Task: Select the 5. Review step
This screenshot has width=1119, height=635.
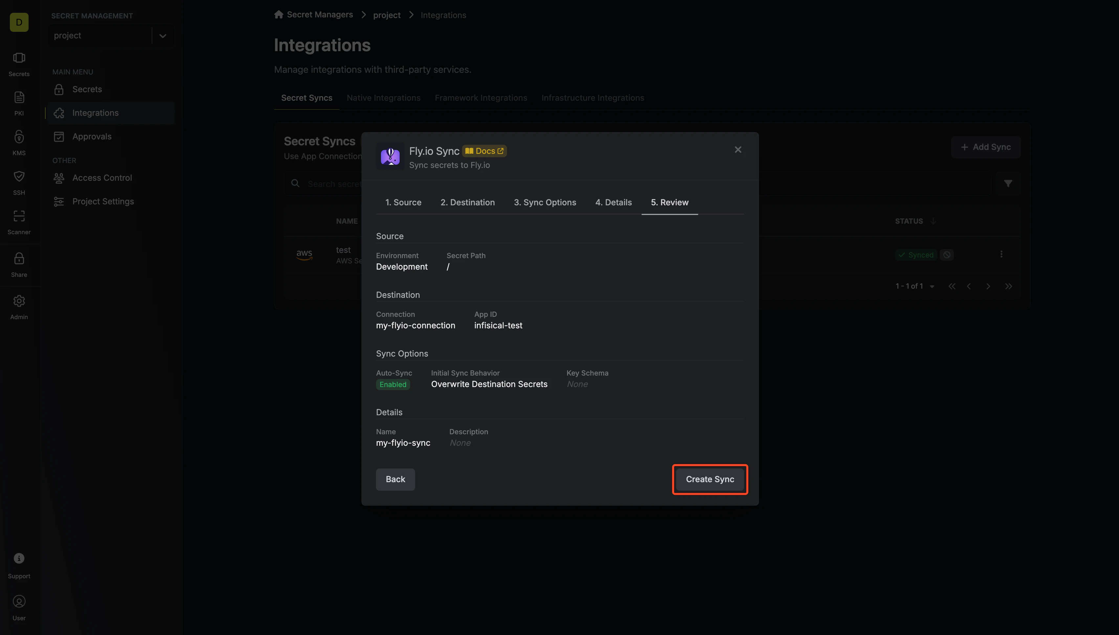Action: pyautogui.click(x=670, y=202)
